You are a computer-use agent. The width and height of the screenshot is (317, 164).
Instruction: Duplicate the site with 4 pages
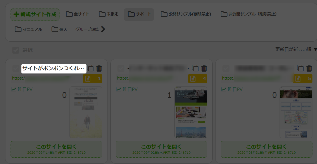click(195, 68)
